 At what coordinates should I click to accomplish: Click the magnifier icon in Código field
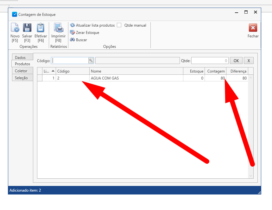click(x=91, y=60)
